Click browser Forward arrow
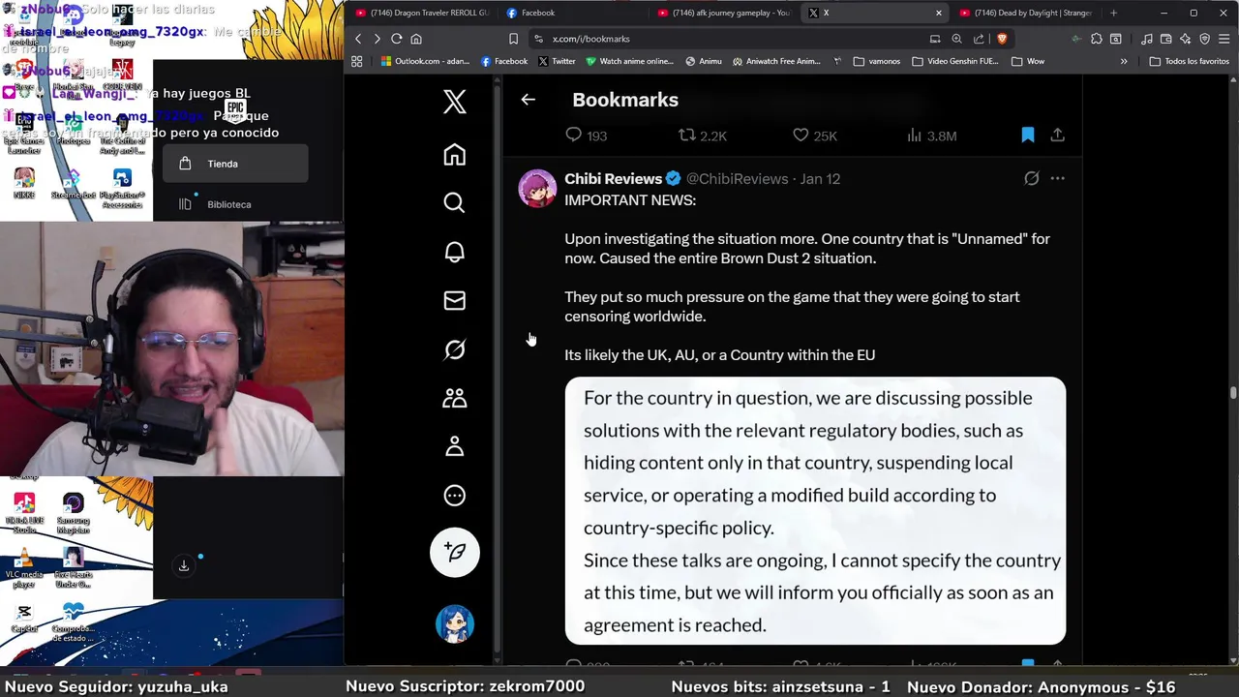This screenshot has height=697, width=1239. [378, 39]
